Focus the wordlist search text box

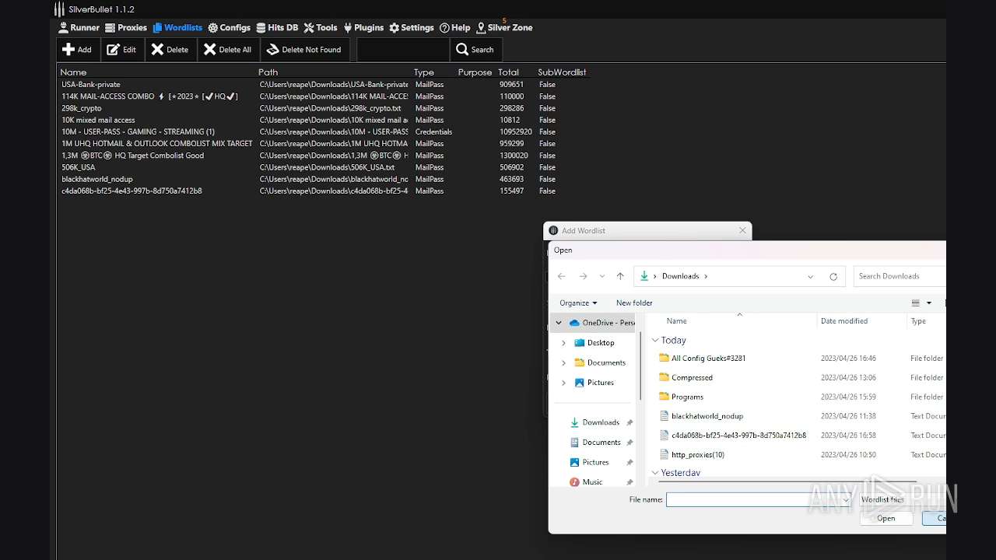pyautogui.click(x=402, y=49)
